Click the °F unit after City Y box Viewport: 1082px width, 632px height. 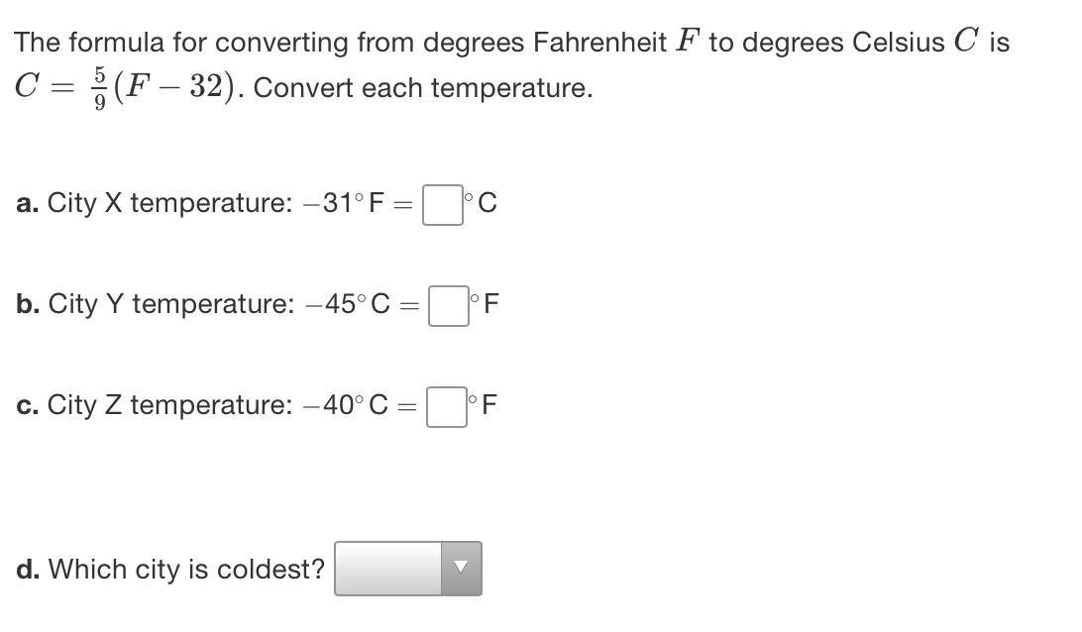(487, 304)
